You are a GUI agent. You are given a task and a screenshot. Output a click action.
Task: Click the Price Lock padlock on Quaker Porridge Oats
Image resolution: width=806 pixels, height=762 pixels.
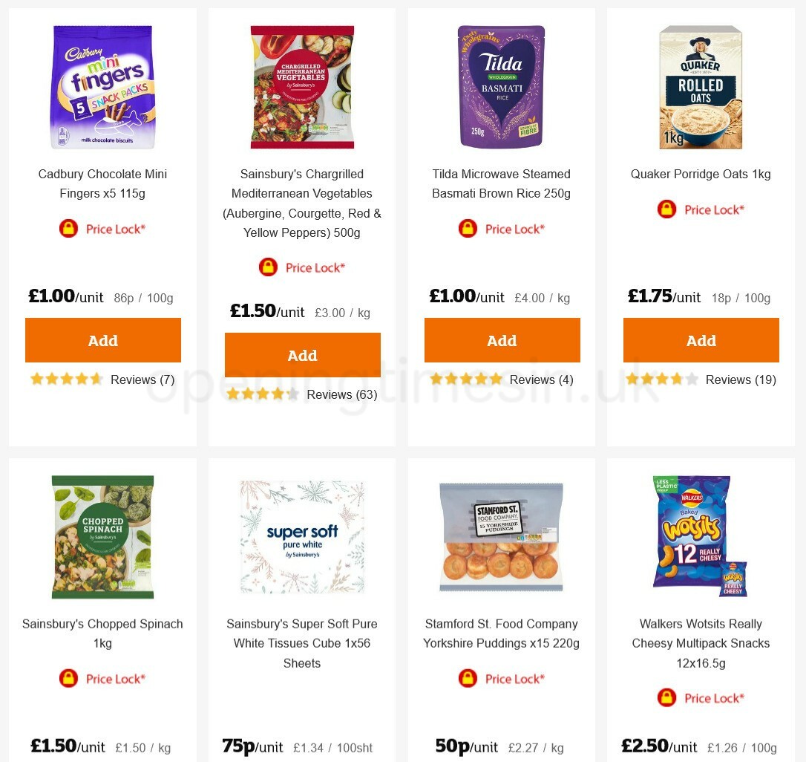666,209
